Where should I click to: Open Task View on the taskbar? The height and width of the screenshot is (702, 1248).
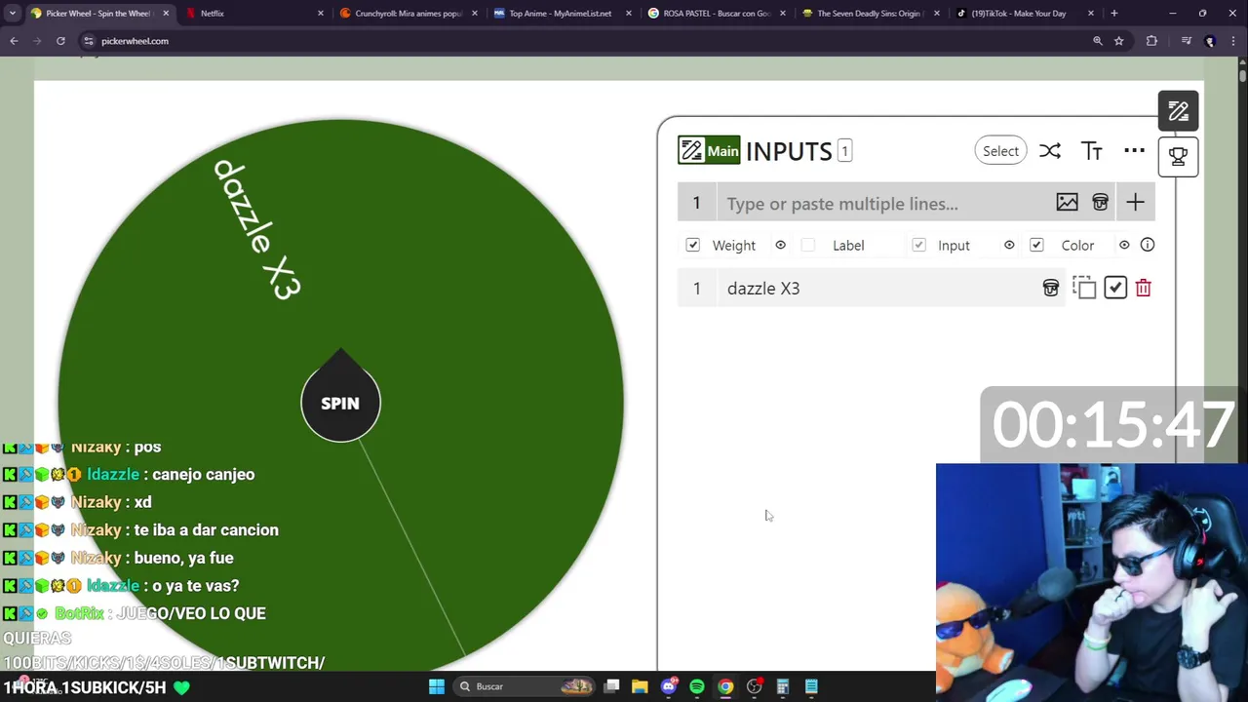(x=611, y=686)
